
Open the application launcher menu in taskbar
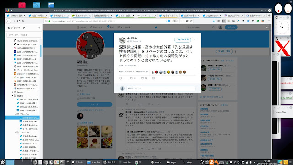(2, 162)
